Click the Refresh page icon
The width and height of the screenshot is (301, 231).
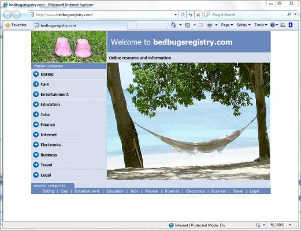point(190,14)
